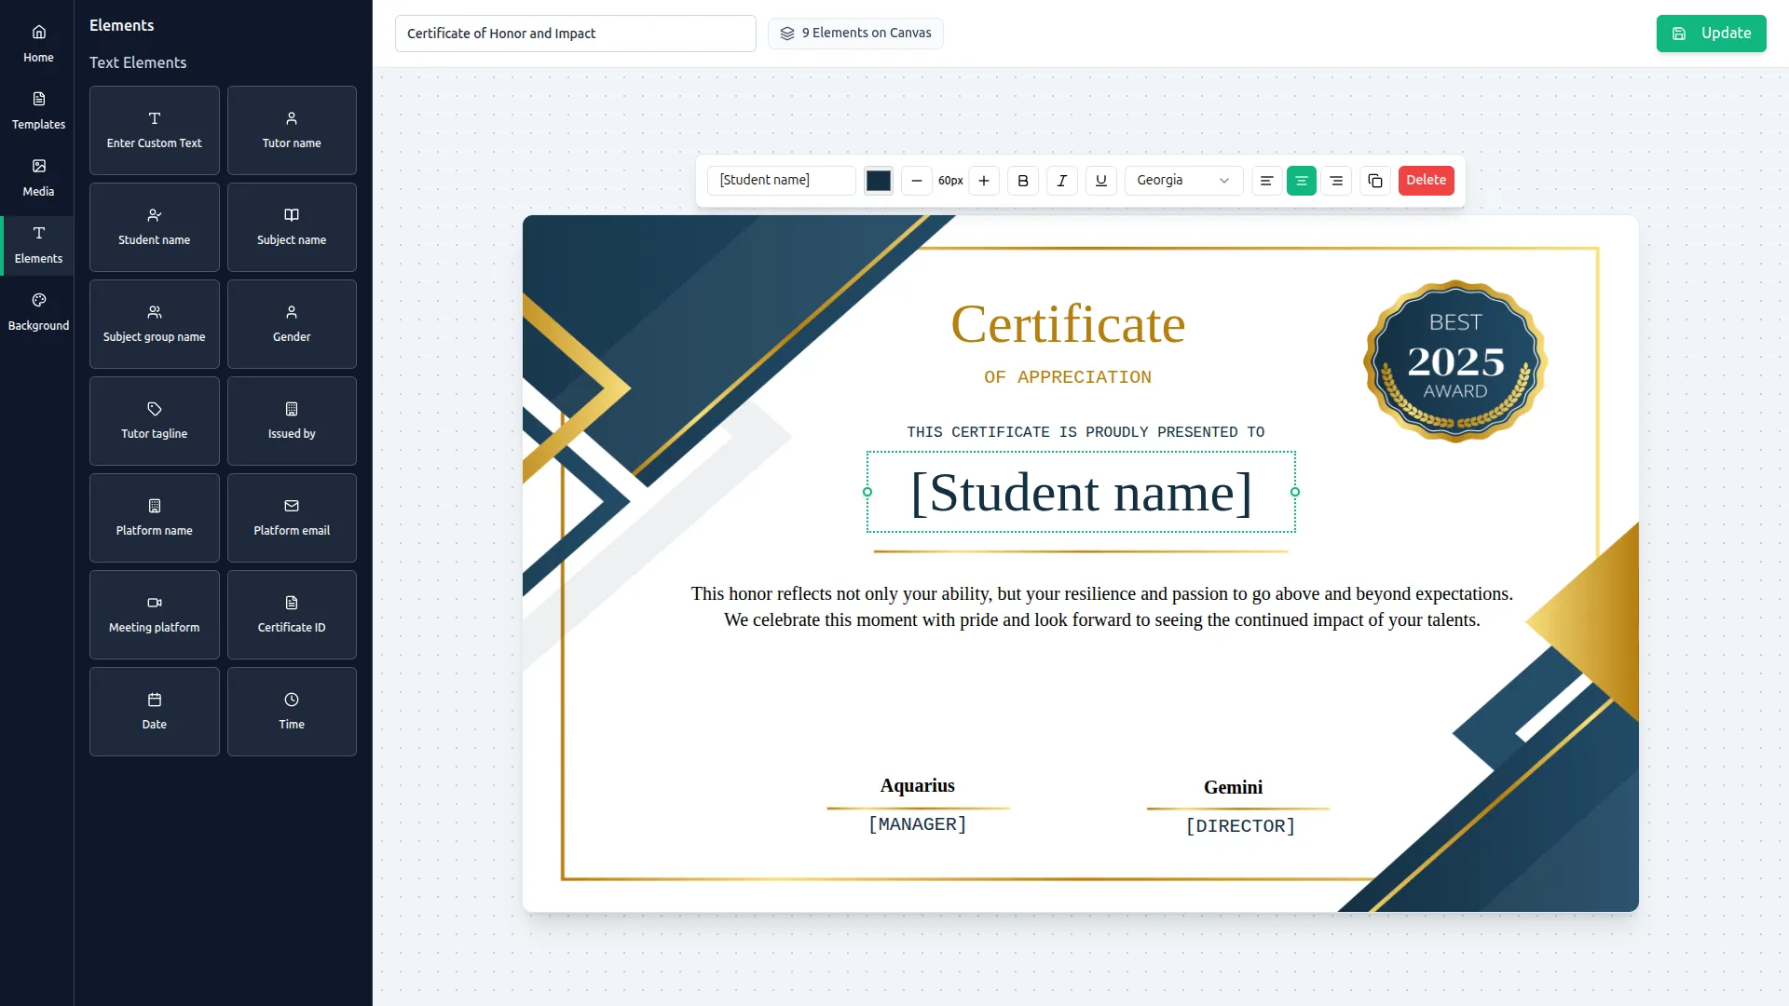
Task: Go to Home in the sidebar
Action: coord(38,44)
